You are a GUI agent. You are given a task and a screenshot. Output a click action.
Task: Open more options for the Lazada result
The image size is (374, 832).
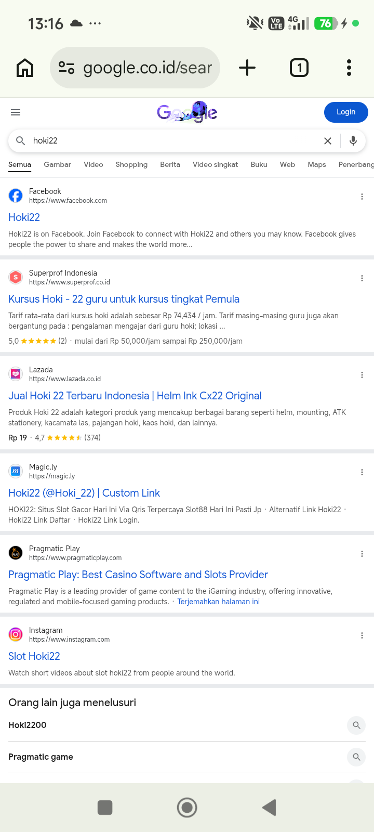click(362, 375)
